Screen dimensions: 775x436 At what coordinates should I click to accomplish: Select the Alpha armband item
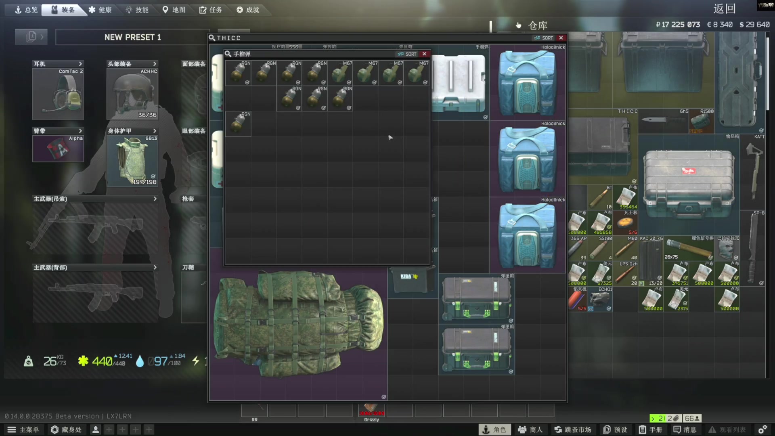click(58, 149)
